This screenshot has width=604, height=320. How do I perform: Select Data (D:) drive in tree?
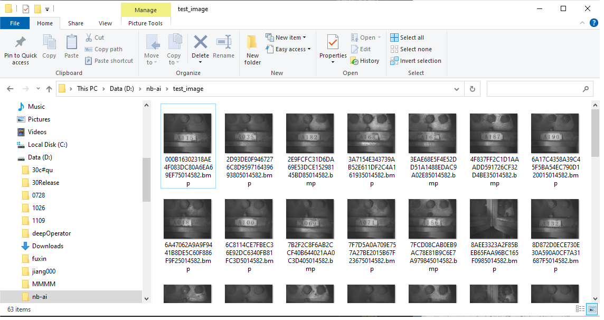point(40,157)
